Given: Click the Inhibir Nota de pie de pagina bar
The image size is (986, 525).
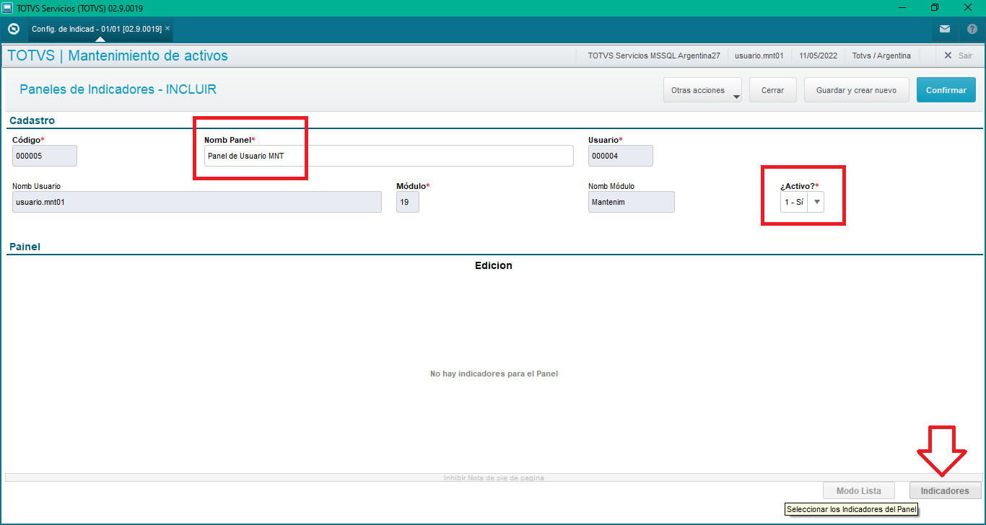Looking at the screenshot, I should tap(493, 477).
